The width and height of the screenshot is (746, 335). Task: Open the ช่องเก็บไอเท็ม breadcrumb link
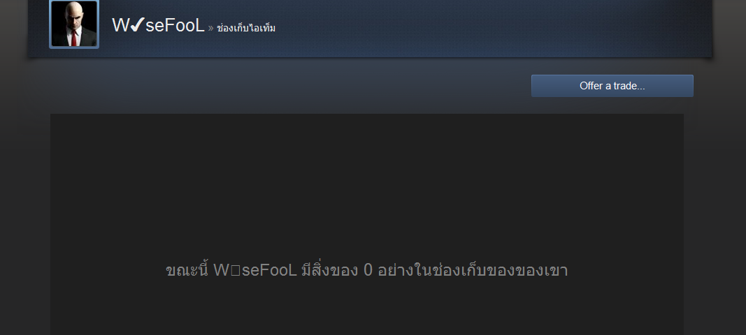(x=246, y=28)
